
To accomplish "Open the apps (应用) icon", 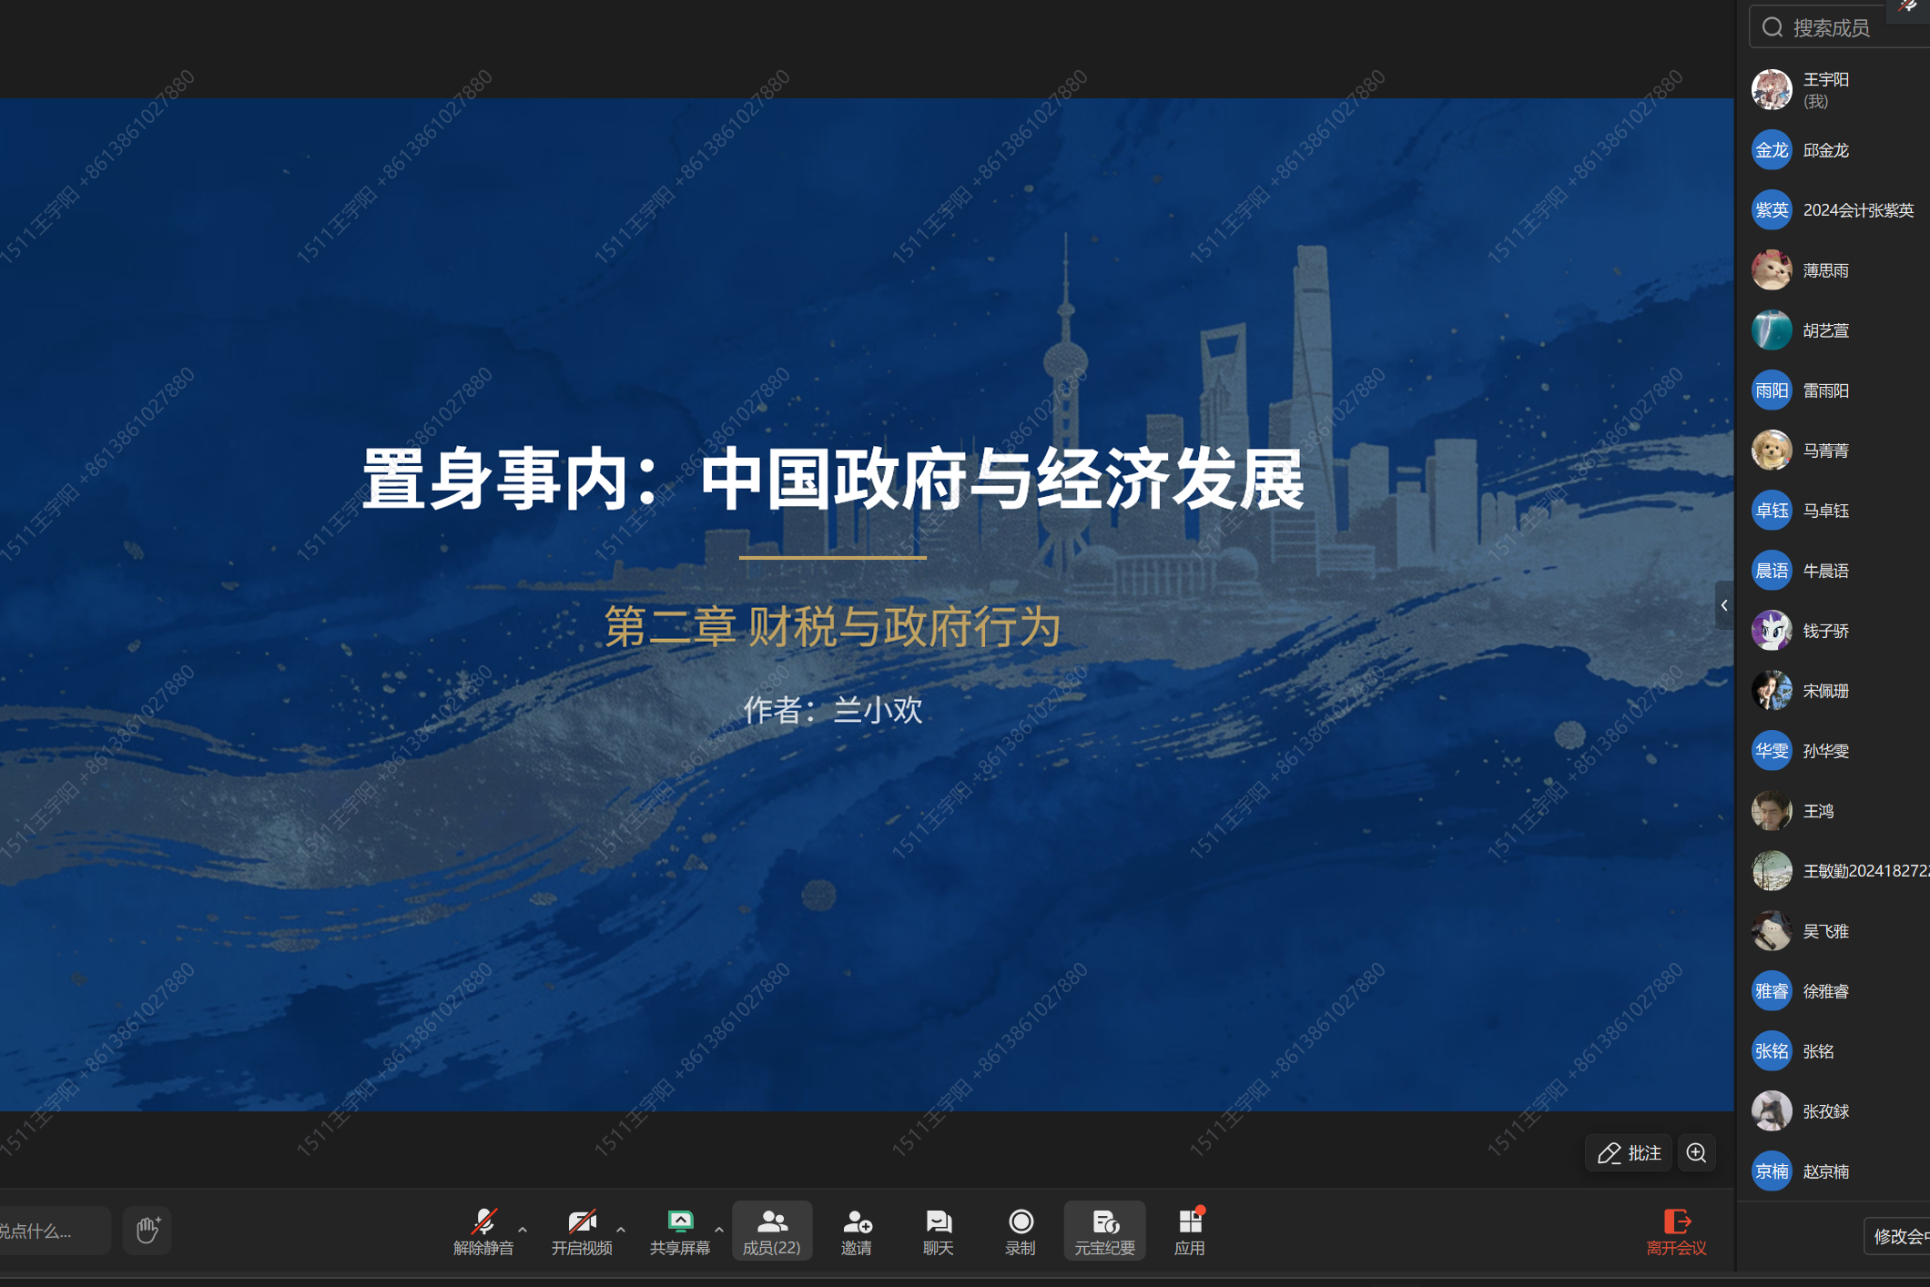I will pyautogui.click(x=1189, y=1231).
